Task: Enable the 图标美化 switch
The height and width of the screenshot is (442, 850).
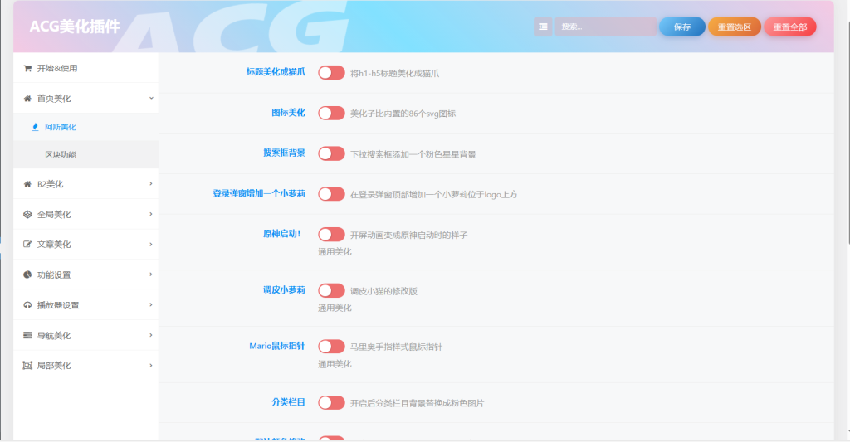Action: [331, 113]
